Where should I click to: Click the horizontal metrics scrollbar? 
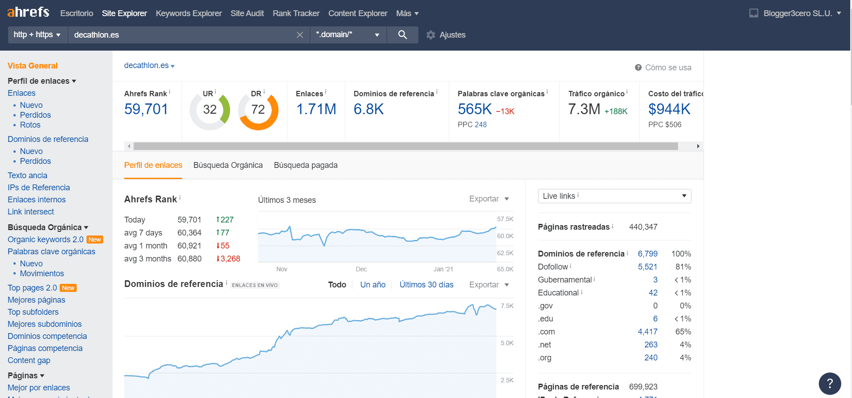click(406, 146)
